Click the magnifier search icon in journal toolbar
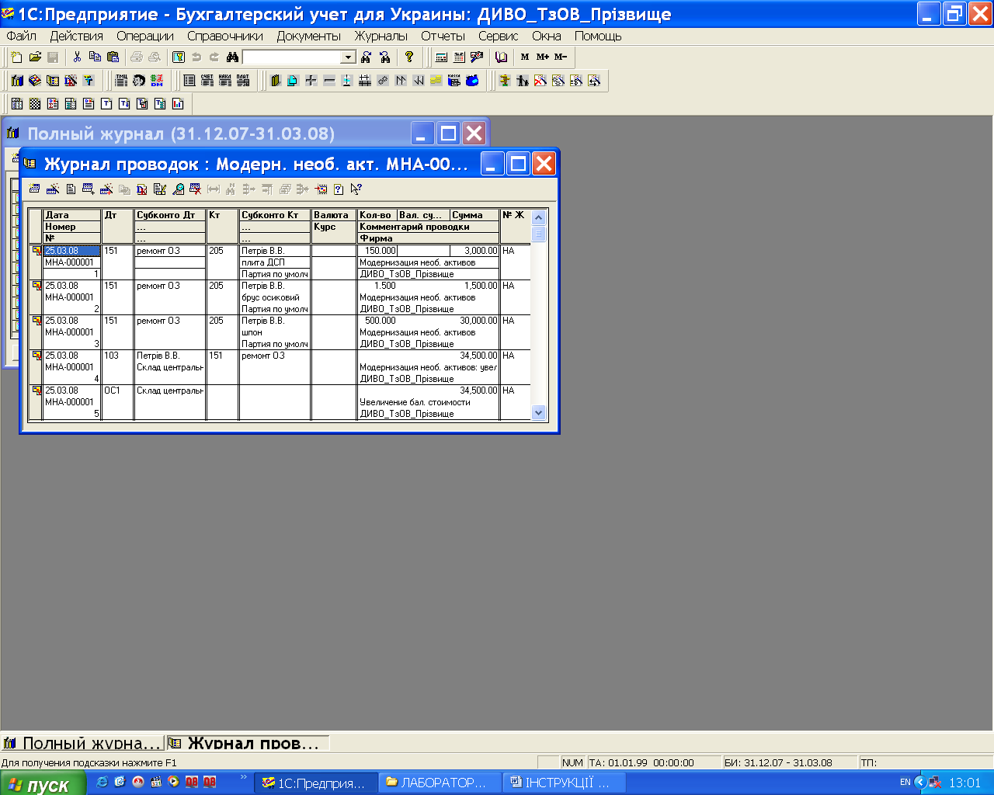 coord(178,189)
